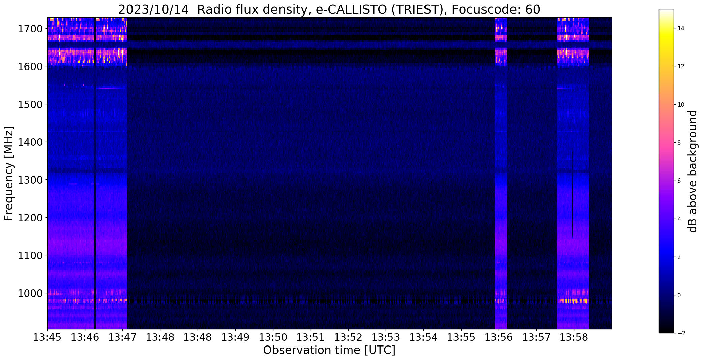Click the 13:47 time tick label

pos(123,337)
